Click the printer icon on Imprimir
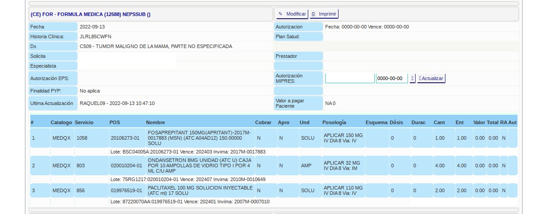The image size is (547, 214). [x=313, y=14]
